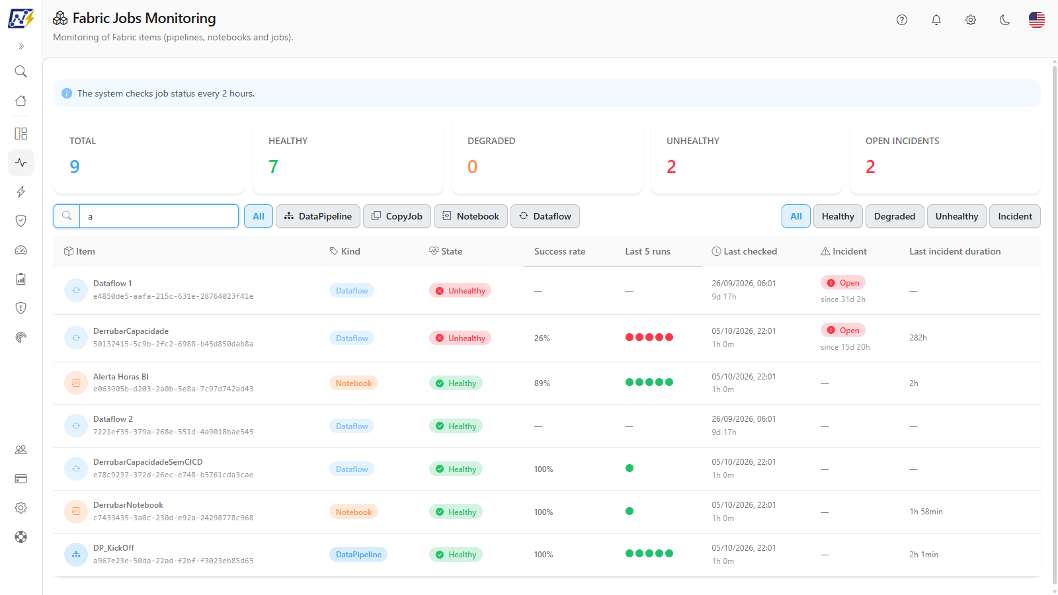Screen dimensions: 1058x595
Task: Filter items by Dataflow kind
Action: point(545,216)
